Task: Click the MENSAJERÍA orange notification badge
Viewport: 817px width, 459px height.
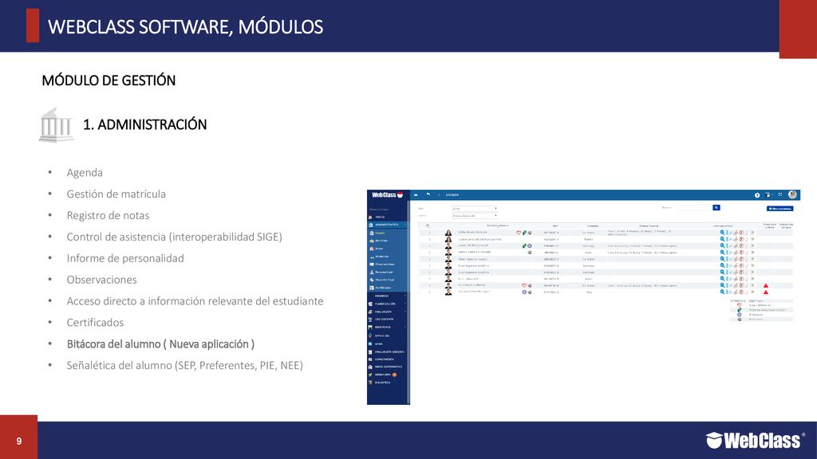Action: coord(394,375)
